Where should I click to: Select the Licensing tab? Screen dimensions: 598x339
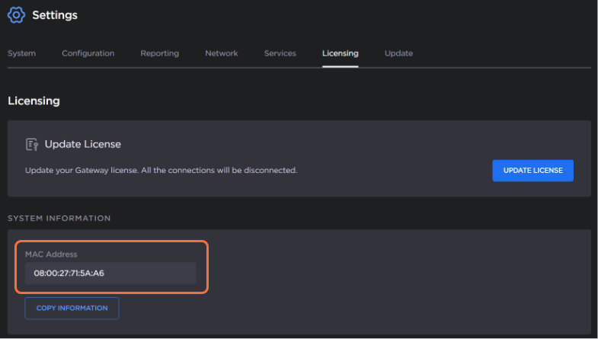[340, 53]
